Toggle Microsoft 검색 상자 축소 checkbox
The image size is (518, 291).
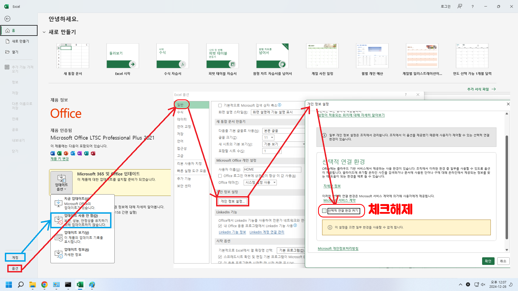(220, 106)
